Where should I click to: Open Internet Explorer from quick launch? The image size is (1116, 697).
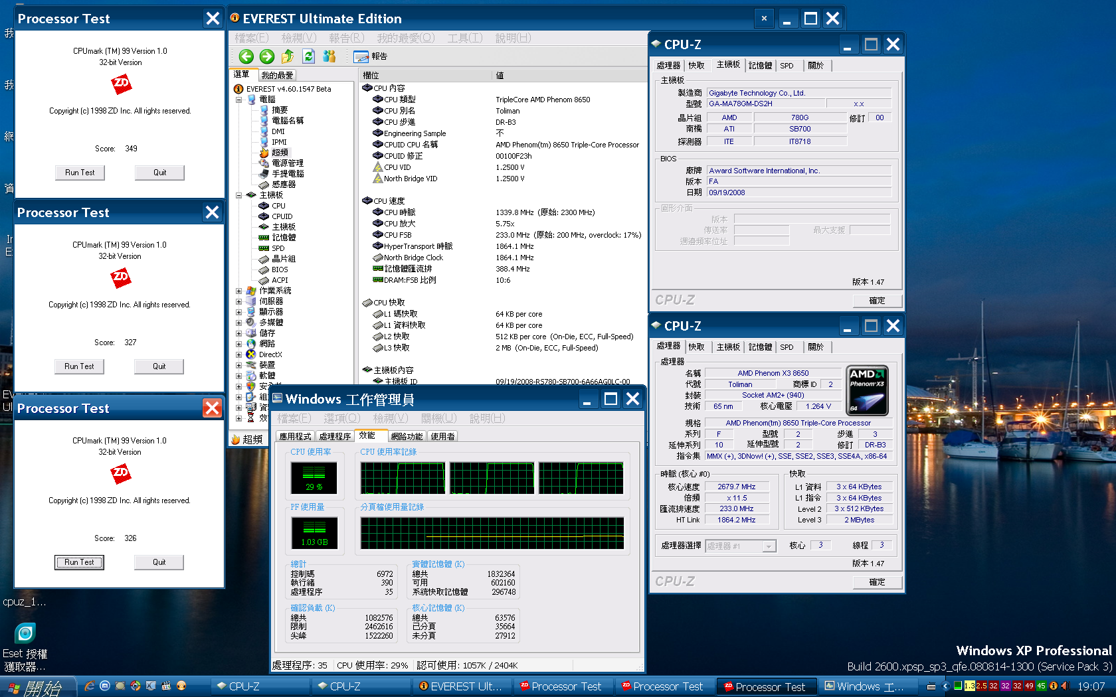90,686
